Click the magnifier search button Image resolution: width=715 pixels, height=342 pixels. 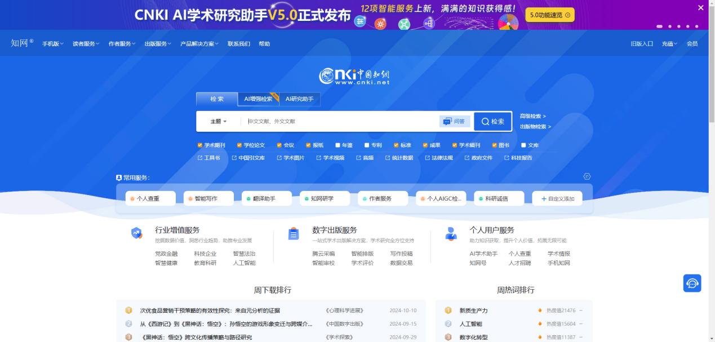tap(493, 121)
